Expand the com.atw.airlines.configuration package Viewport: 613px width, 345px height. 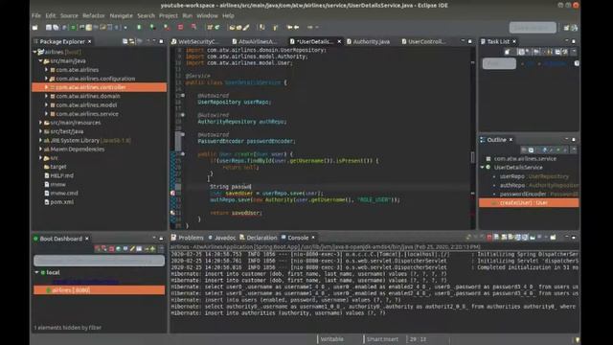(x=46, y=79)
